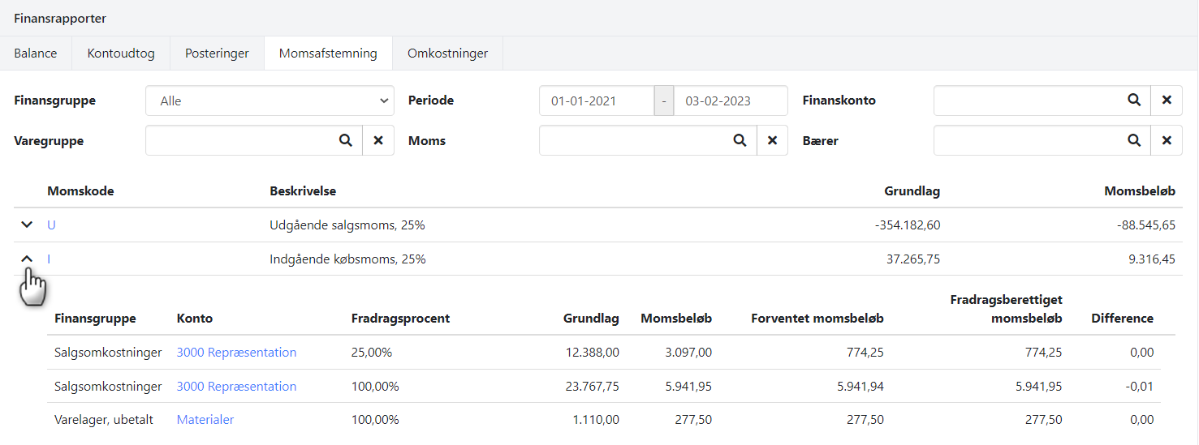1199x445 pixels.
Task: Open the Materialer account link
Action: coord(205,420)
